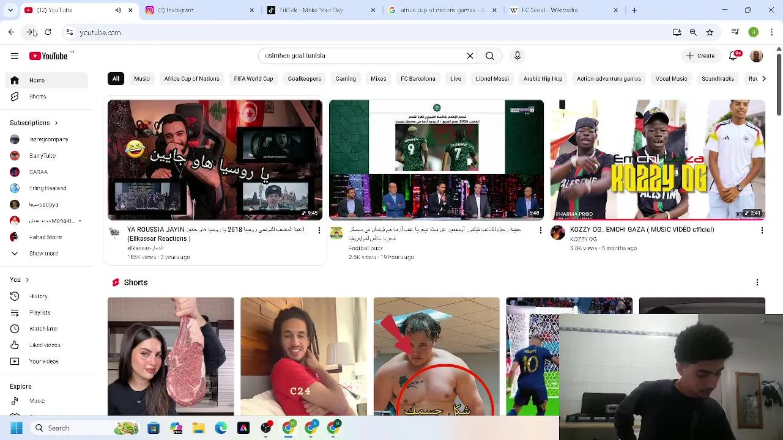
Task: Select the Lionel Messi chip
Action: [x=492, y=79]
